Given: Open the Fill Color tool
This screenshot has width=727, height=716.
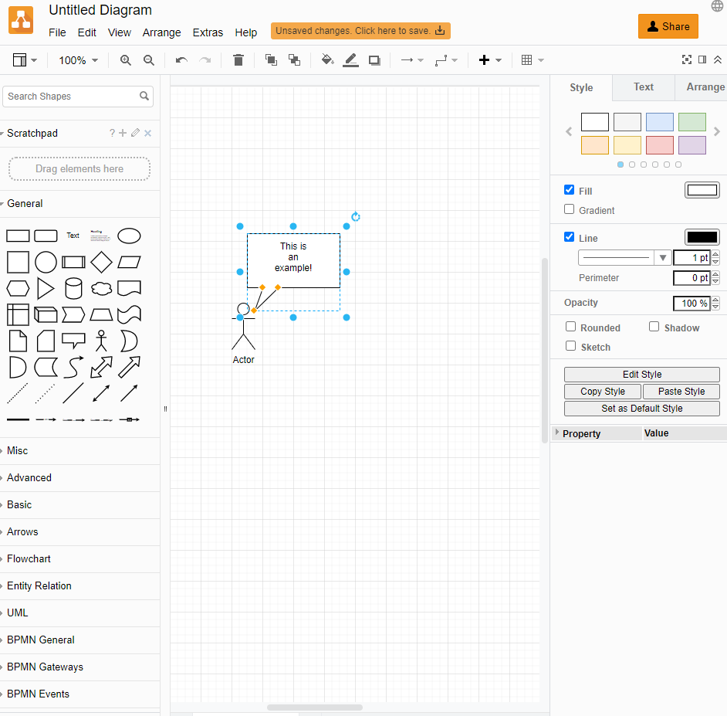Looking at the screenshot, I should coord(326,59).
